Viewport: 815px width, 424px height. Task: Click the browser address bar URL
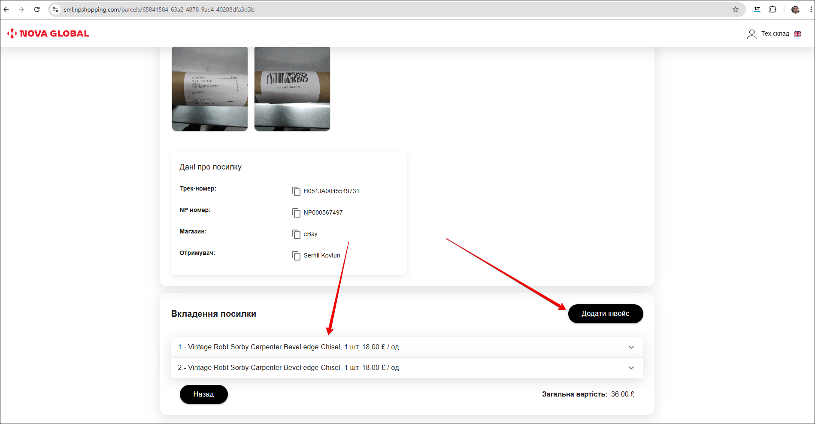(x=159, y=9)
